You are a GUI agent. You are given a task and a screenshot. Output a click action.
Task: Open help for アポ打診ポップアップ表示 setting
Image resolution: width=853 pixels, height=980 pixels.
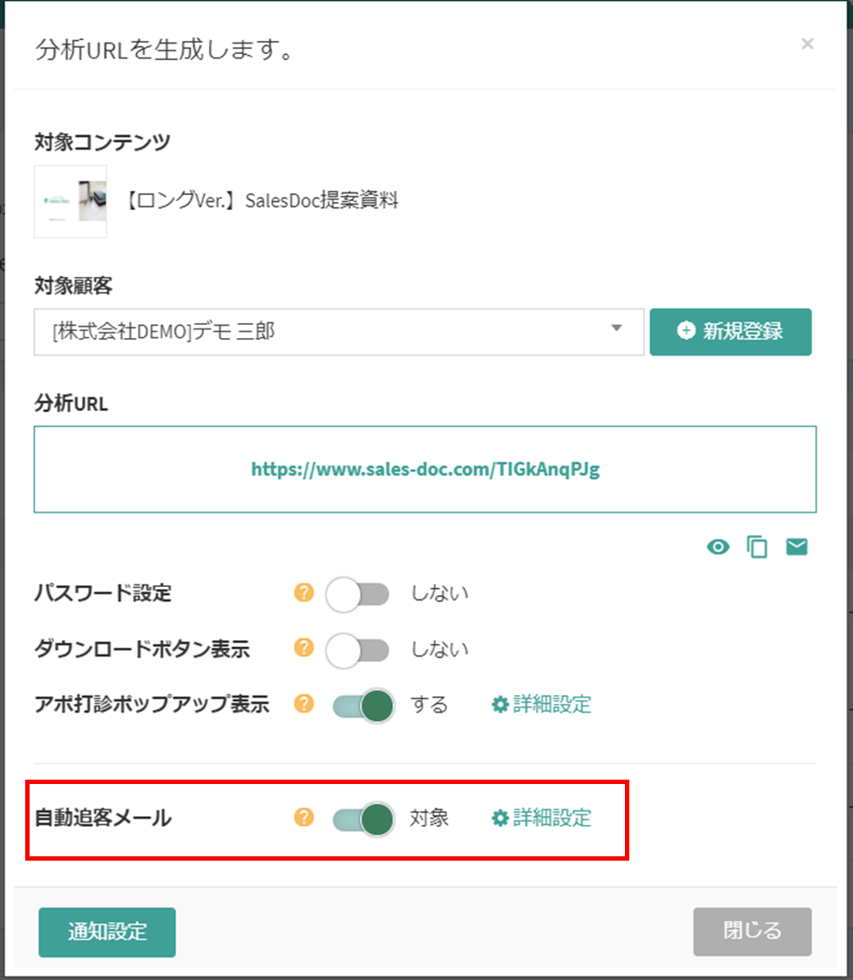click(304, 706)
